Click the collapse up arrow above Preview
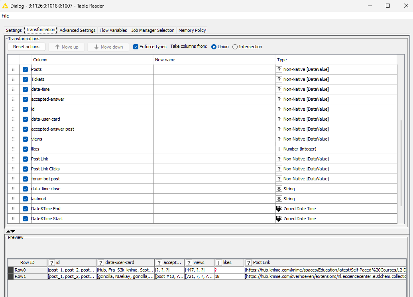The image size is (413, 297). click(x=8, y=231)
